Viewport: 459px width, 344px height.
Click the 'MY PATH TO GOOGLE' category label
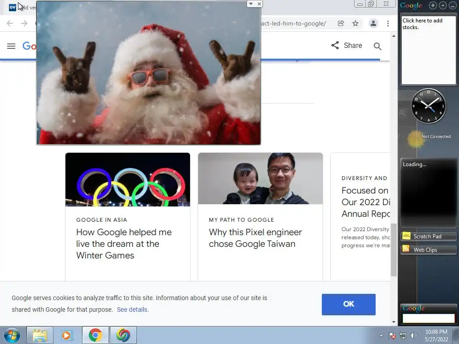click(x=242, y=219)
